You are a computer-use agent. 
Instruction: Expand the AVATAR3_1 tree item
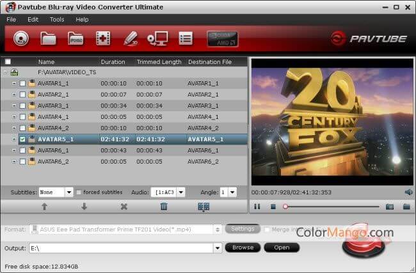14,105
